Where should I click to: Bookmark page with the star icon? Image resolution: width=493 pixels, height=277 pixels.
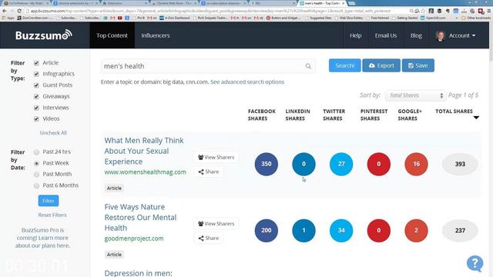pyautogui.click(x=423, y=11)
